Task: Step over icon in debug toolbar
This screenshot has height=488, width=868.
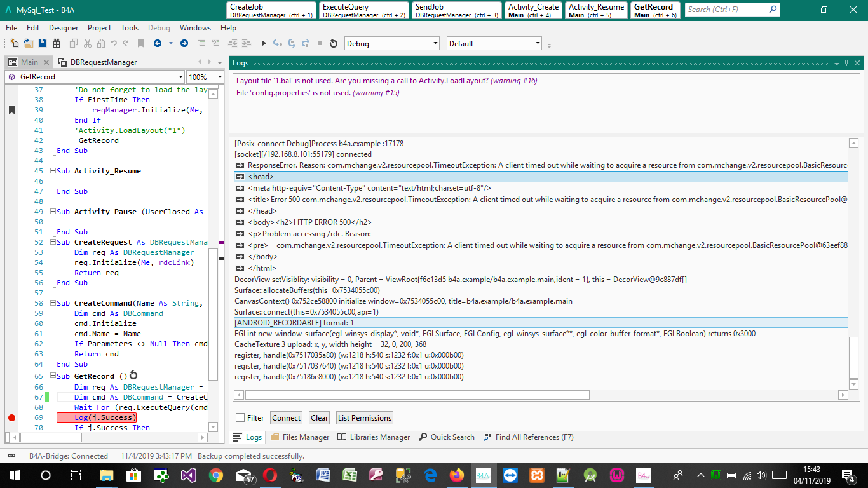Action: pyautogui.click(x=292, y=43)
